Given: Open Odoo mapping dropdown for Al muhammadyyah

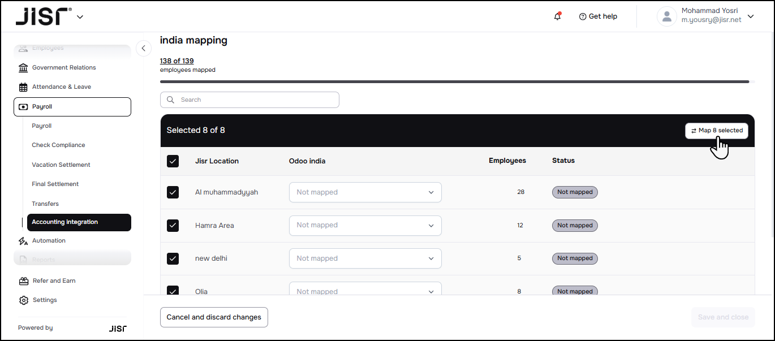Looking at the screenshot, I should click(x=365, y=192).
